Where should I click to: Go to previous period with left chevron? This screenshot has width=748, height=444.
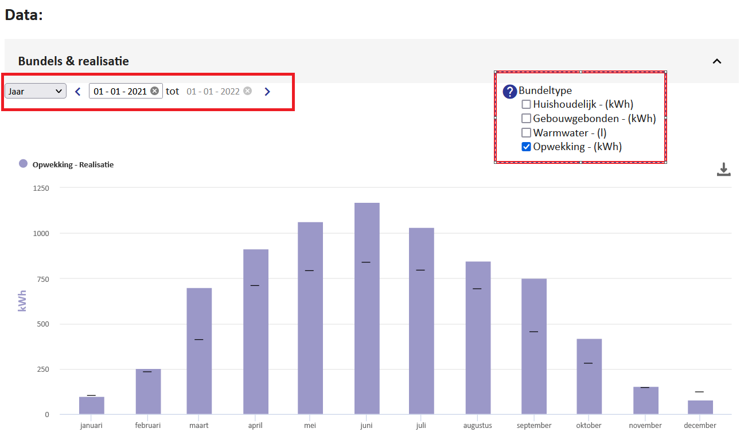coord(78,91)
